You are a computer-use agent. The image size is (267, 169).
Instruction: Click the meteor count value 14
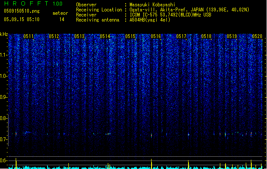click(62, 19)
